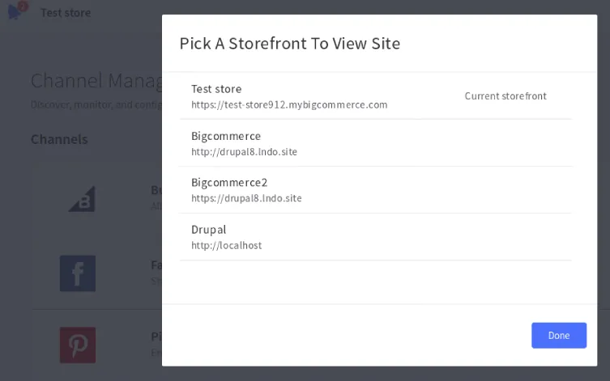Open the https://drupal8.lndo.site link

point(246,198)
